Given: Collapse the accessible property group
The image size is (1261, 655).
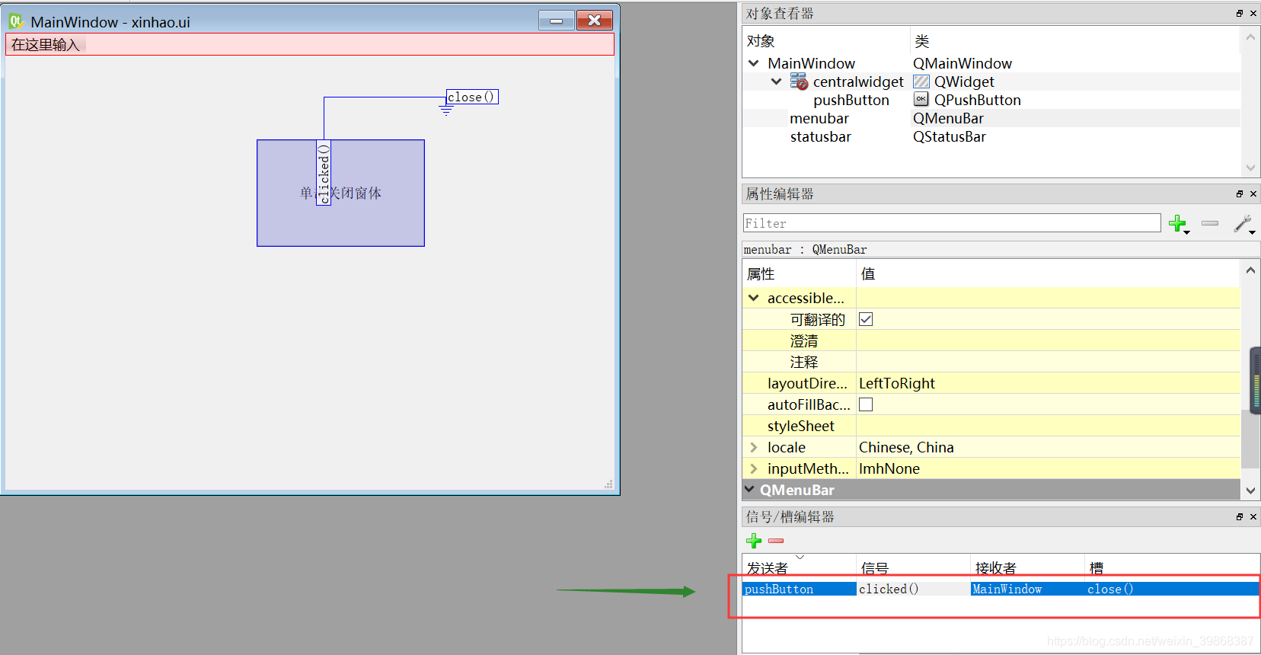Looking at the screenshot, I should (754, 298).
